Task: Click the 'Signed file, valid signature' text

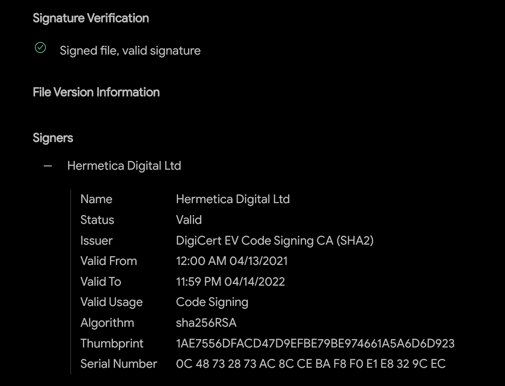Action: 130,51
